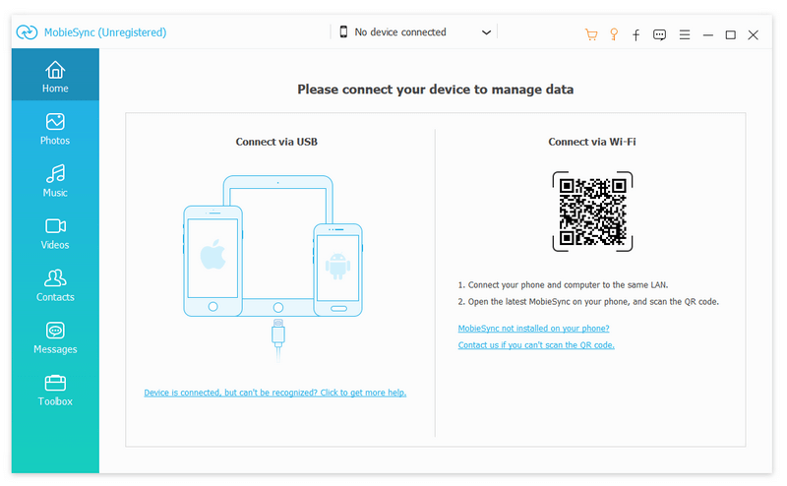Open the Home section in sidebar
This screenshot has height=486, width=787.
coord(55,75)
